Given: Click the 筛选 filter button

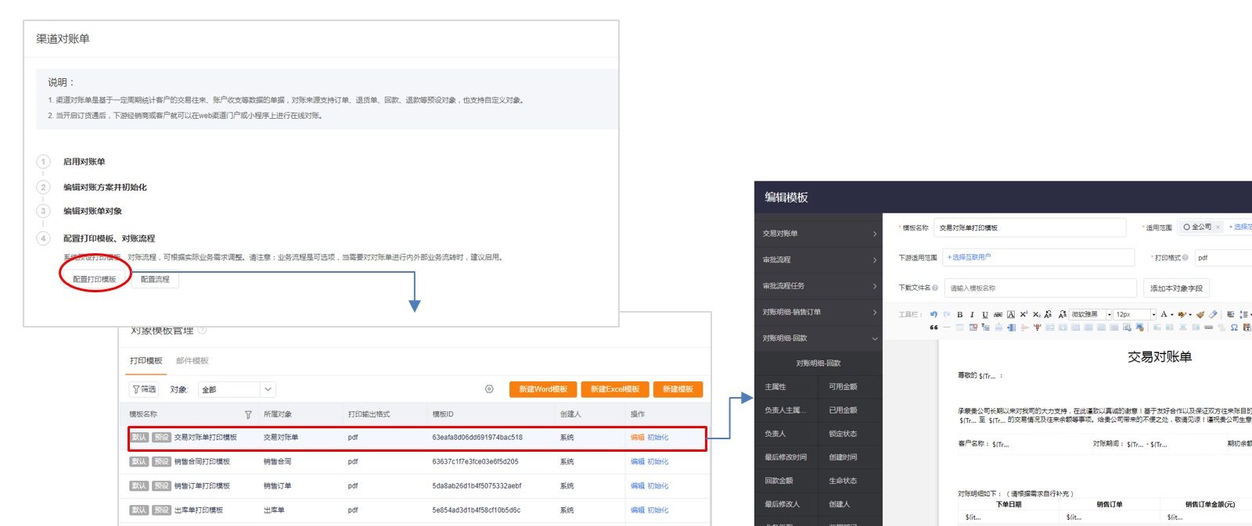Looking at the screenshot, I should coord(144,389).
